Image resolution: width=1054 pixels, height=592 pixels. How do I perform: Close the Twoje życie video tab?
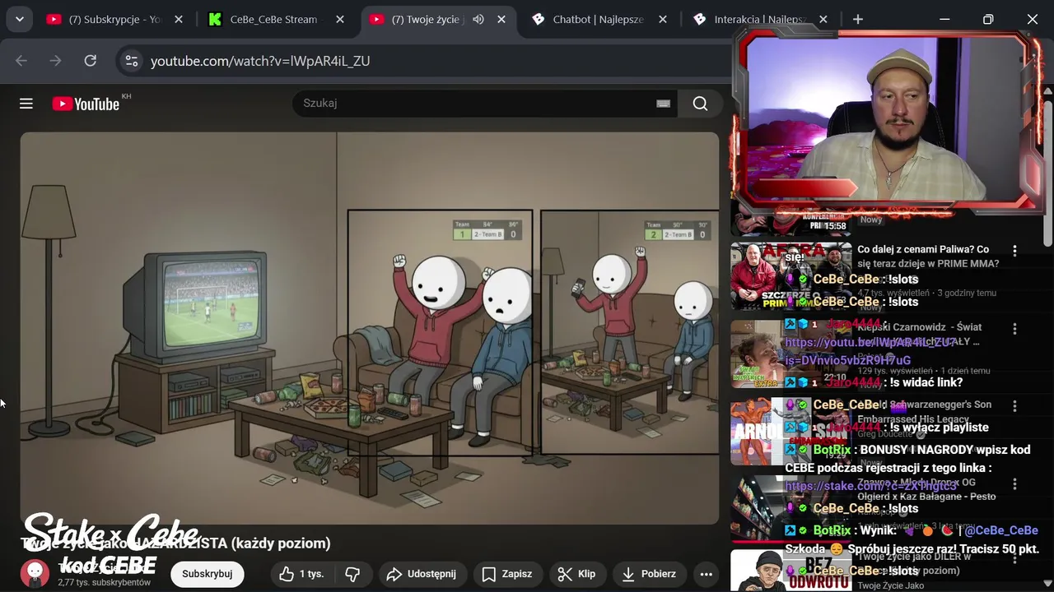tap(501, 19)
